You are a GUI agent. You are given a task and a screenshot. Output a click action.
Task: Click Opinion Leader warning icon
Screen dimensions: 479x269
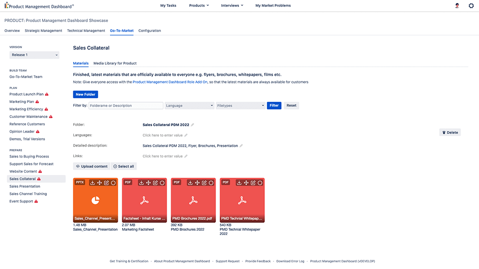(x=37, y=131)
